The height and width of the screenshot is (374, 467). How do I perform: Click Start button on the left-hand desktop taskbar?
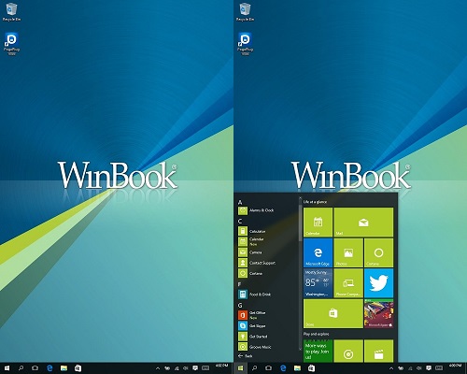[x=7, y=368]
